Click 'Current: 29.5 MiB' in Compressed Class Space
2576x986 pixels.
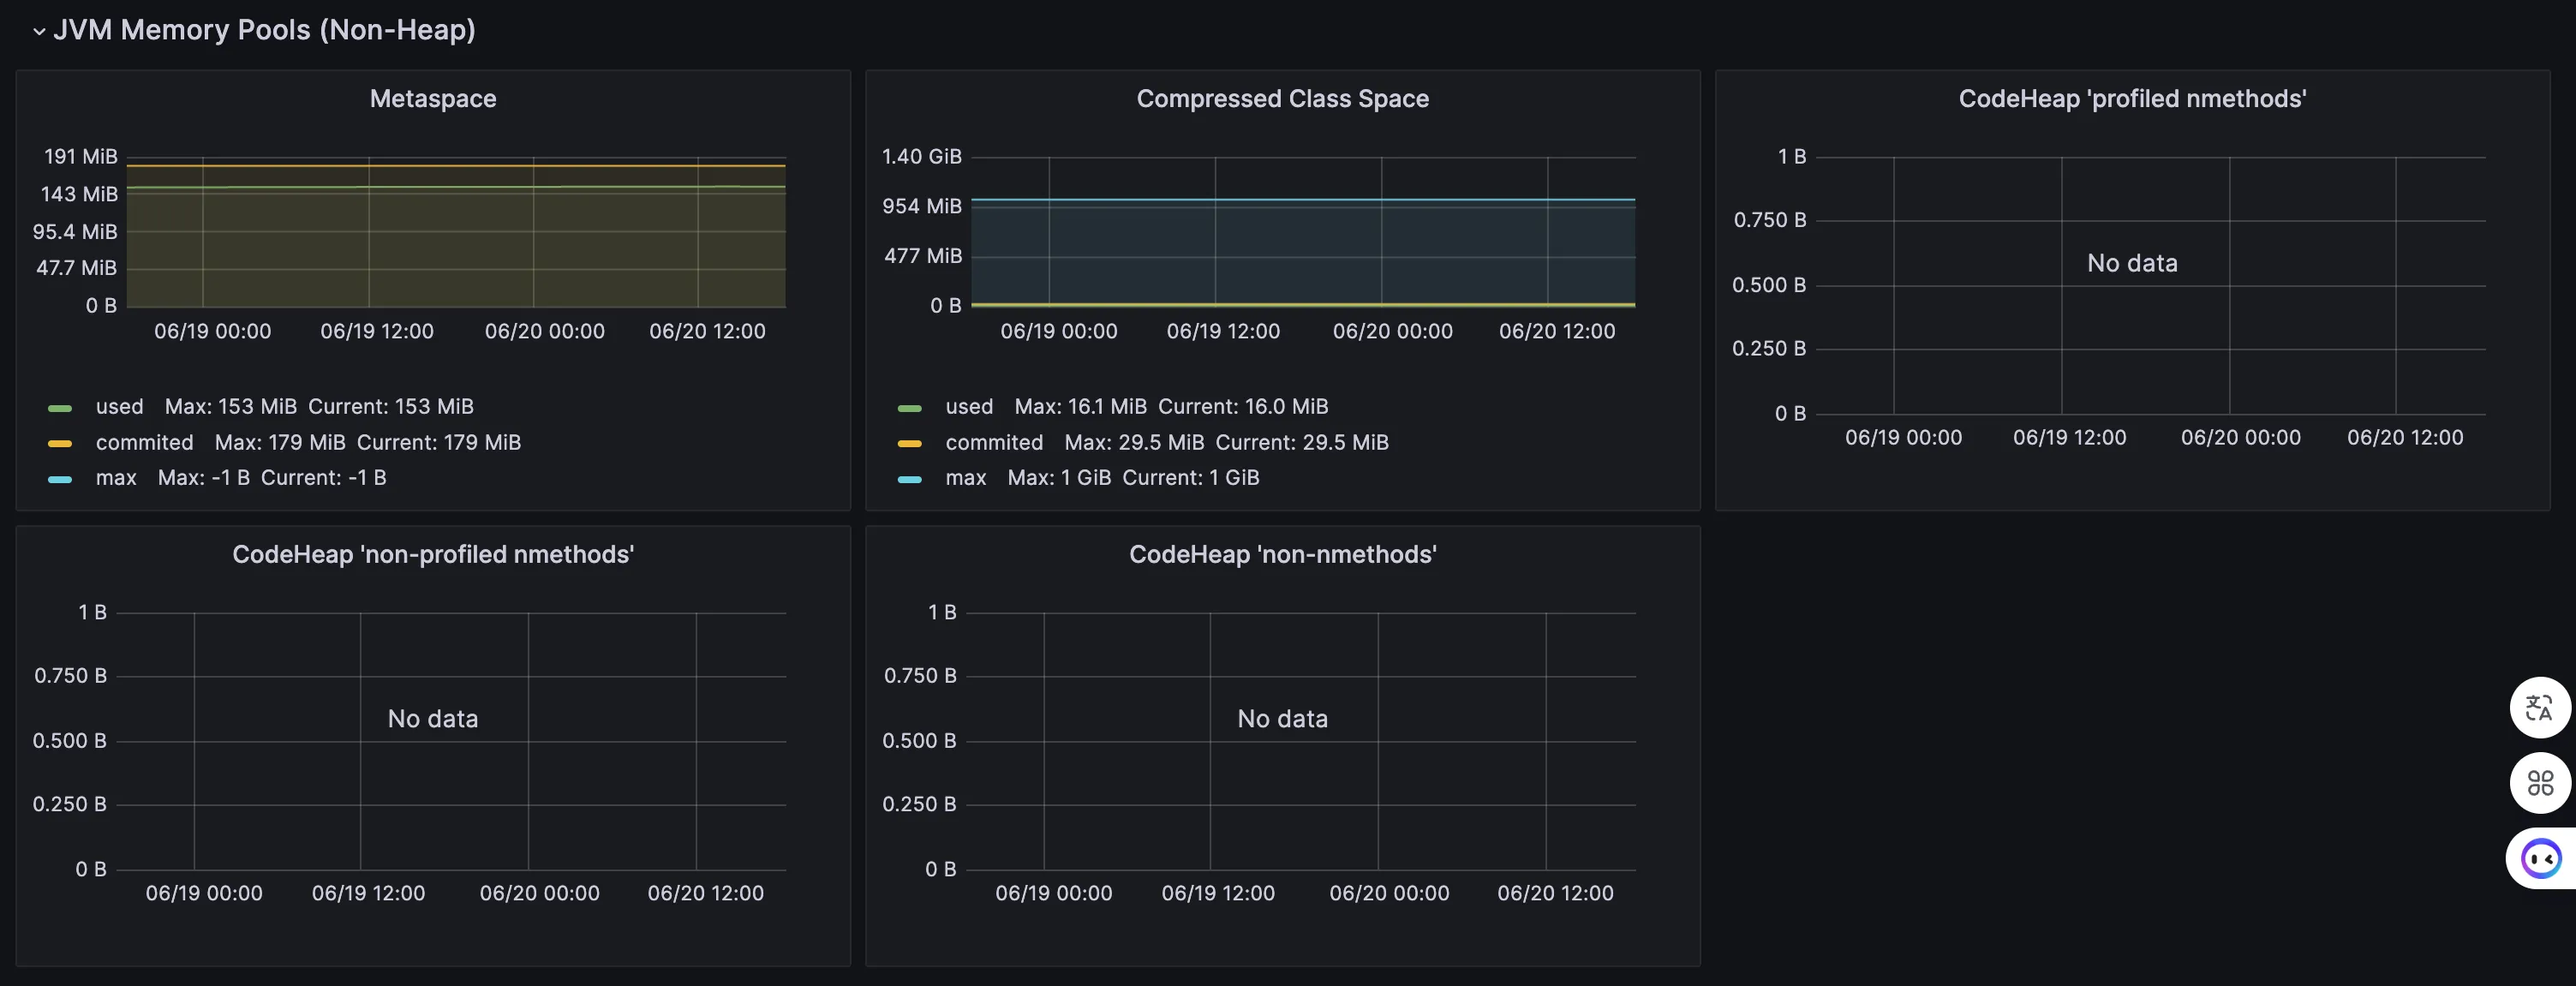click(1302, 442)
